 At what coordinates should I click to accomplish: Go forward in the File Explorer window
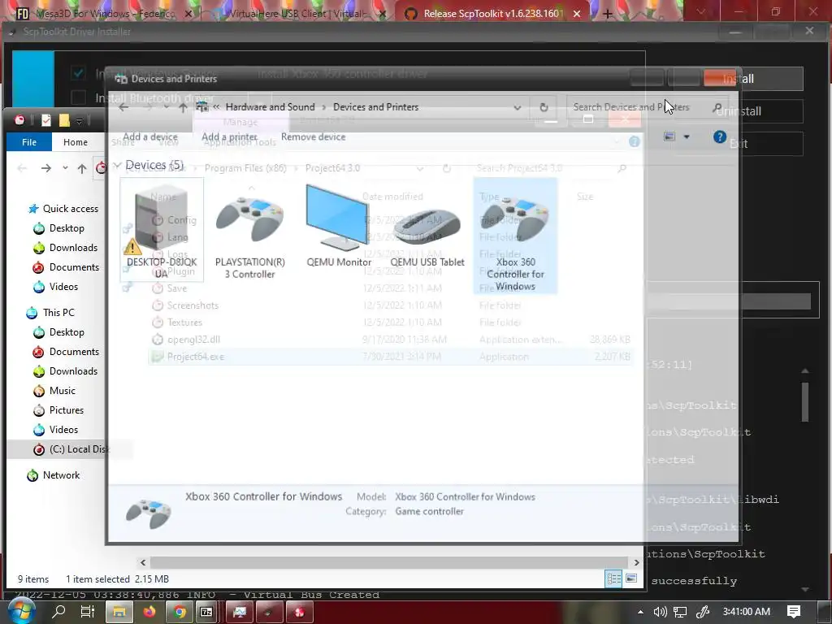pyautogui.click(x=46, y=168)
